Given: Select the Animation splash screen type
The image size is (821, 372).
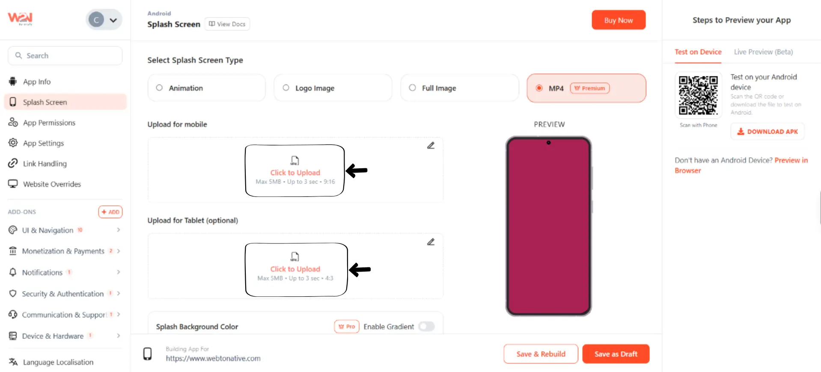Looking at the screenshot, I should (x=206, y=88).
